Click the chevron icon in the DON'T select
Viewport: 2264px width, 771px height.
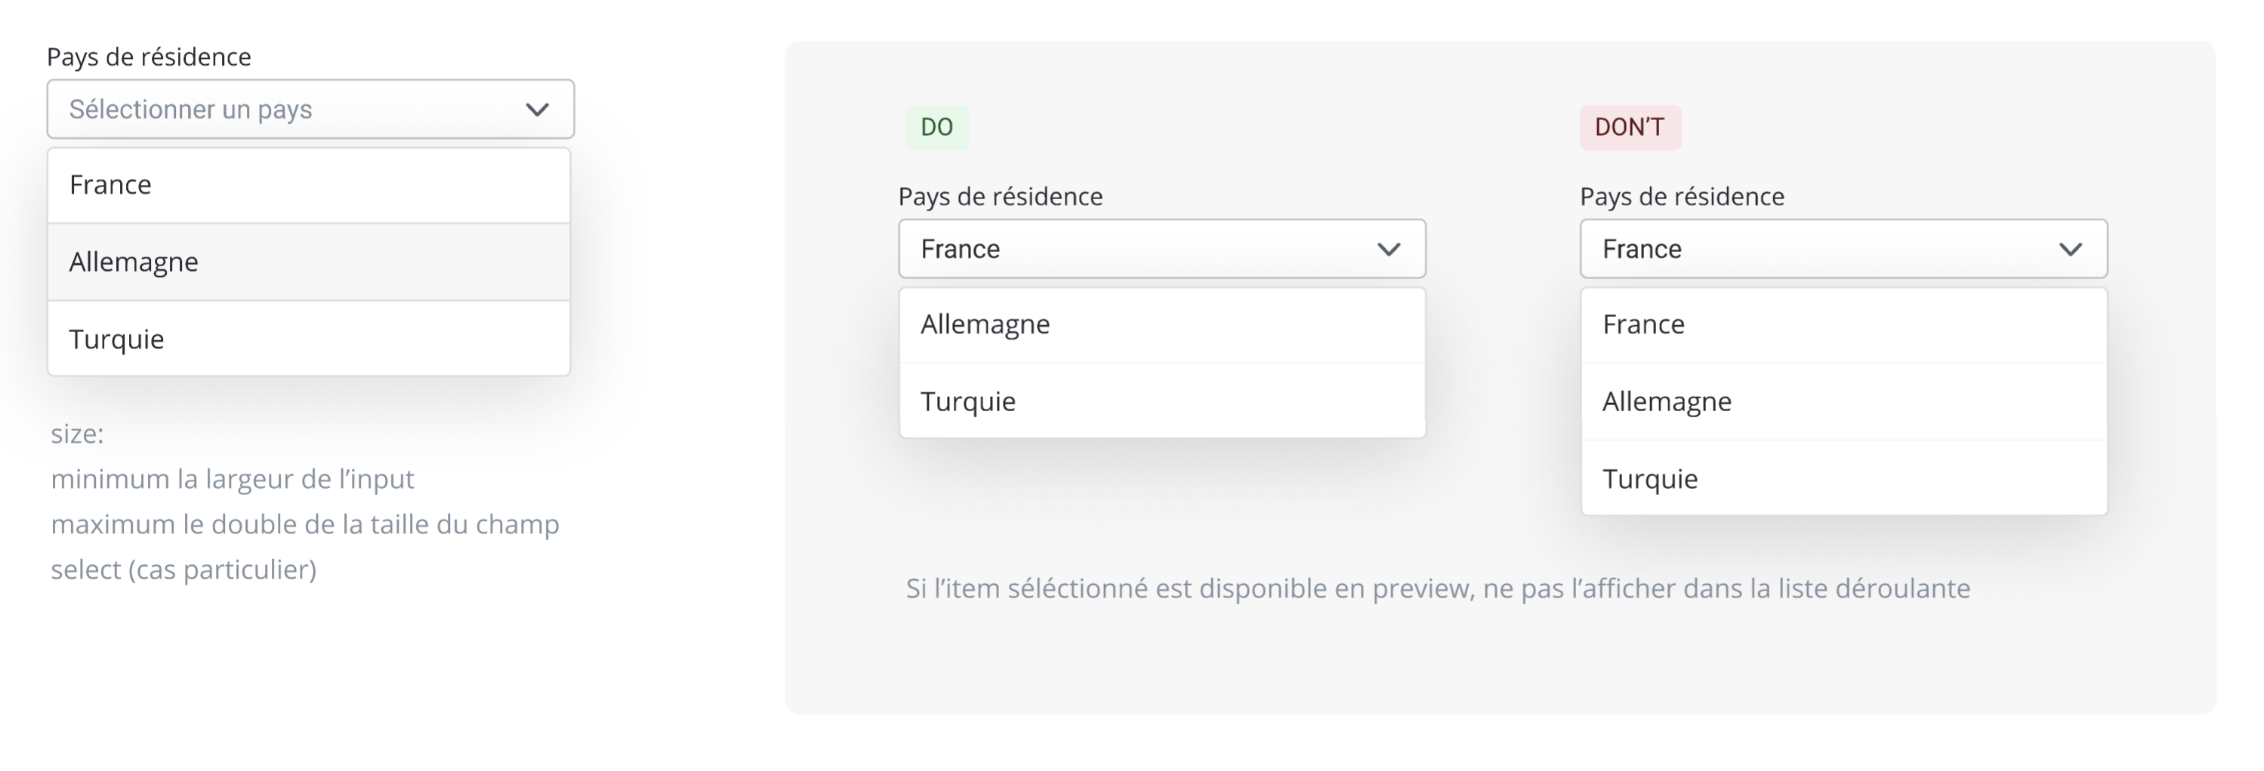tap(2072, 250)
